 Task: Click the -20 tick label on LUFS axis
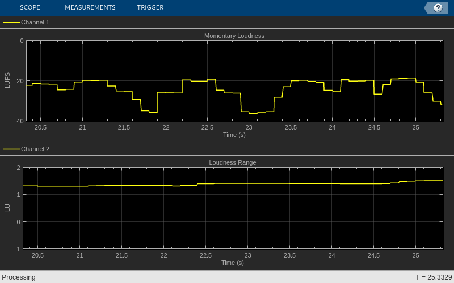(x=19, y=81)
